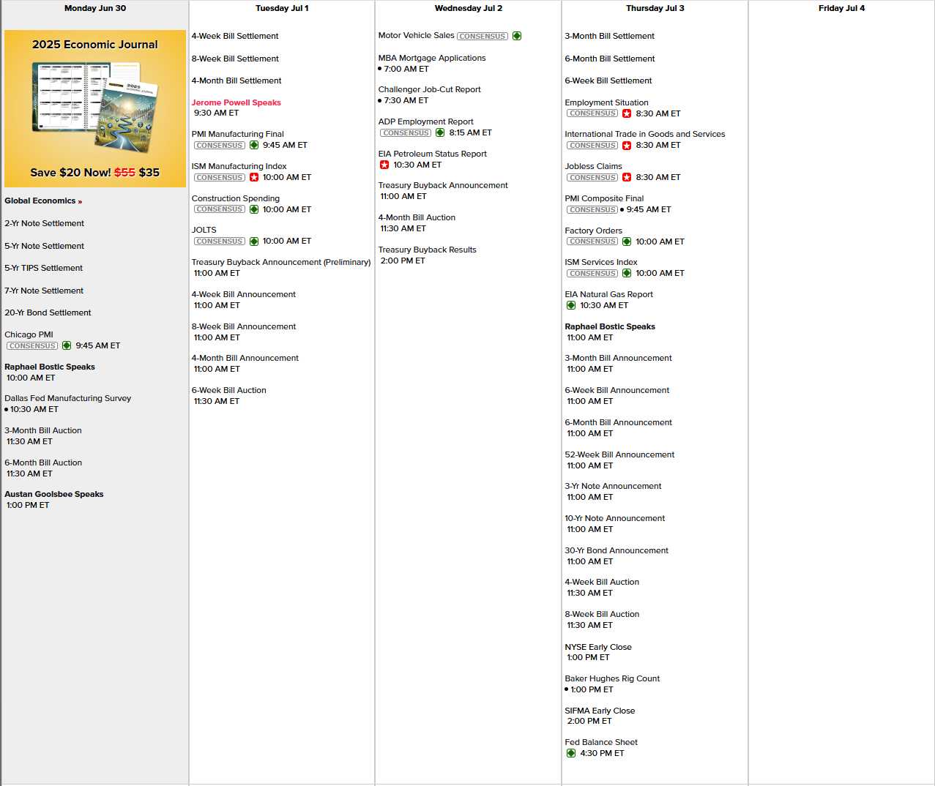Open the CONSENSUS badge under Factory Orders

click(x=592, y=242)
